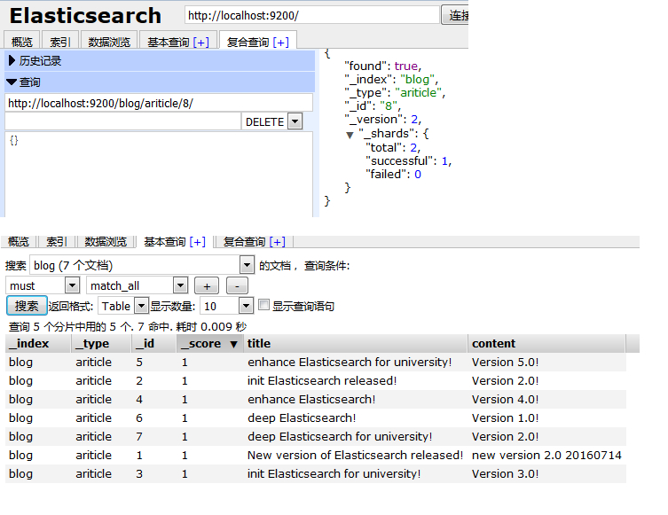Switch to the top 数据浏览 tab
Viewport: 668px width, 515px height.
[x=109, y=42]
